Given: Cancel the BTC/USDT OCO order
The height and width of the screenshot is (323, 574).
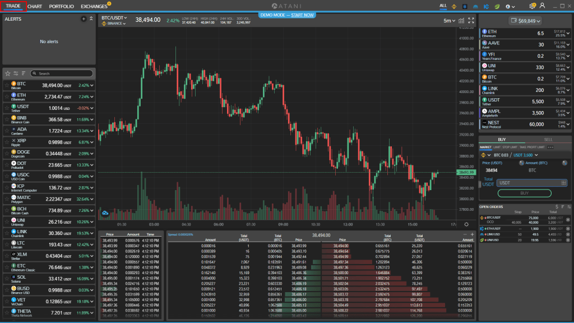Looking at the screenshot, I should (568, 220).
